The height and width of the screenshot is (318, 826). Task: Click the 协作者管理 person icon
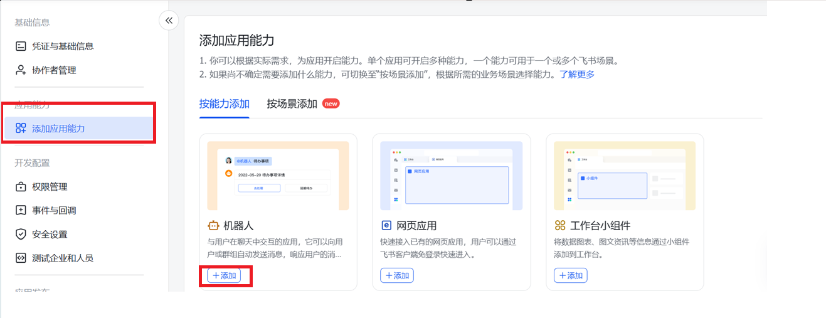[x=21, y=70]
